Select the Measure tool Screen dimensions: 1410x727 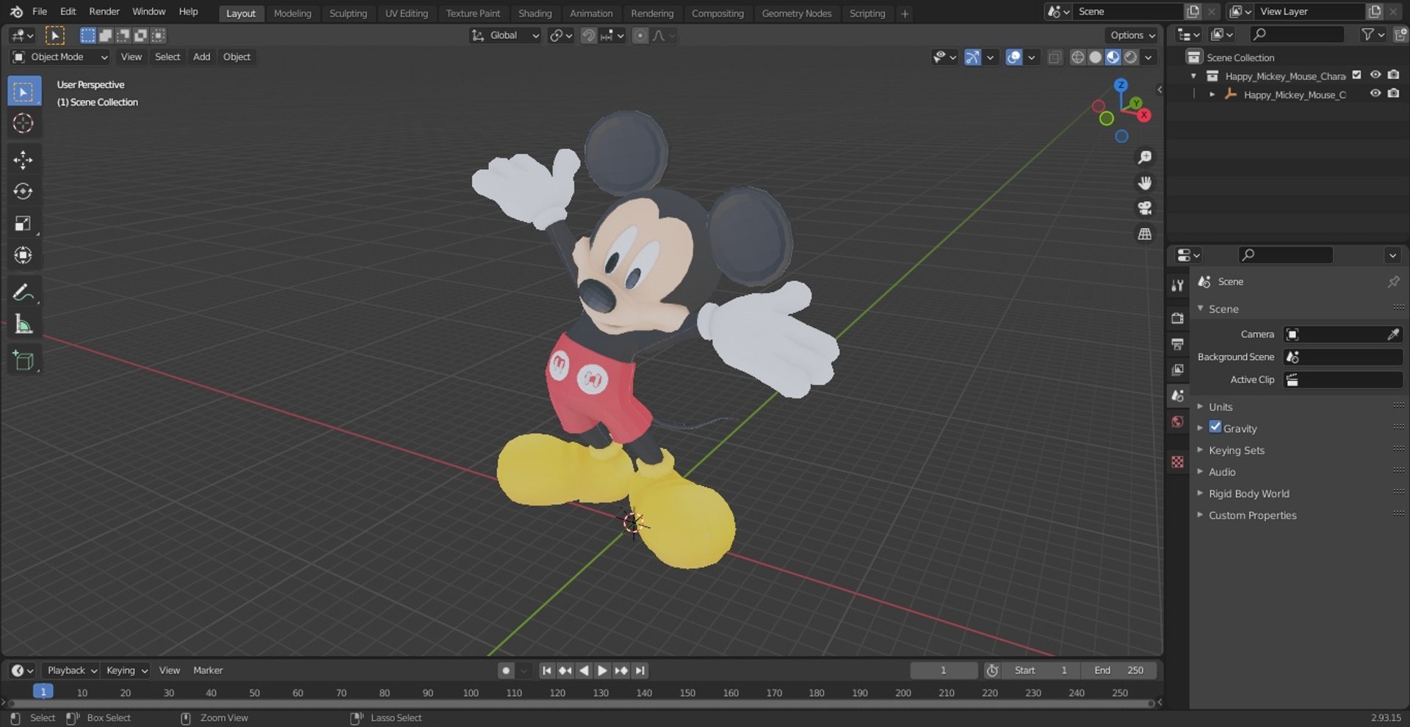[x=23, y=324]
